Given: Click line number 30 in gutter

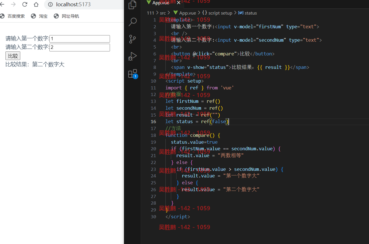Looking at the screenshot, I should coord(153,217).
